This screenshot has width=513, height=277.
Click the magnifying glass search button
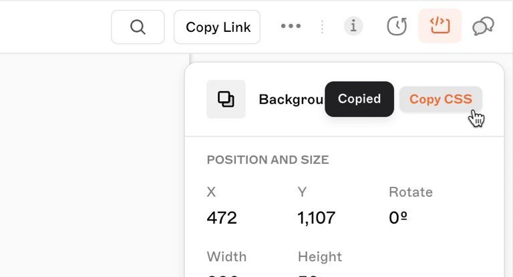pyautogui.click(x=138, y=27)
